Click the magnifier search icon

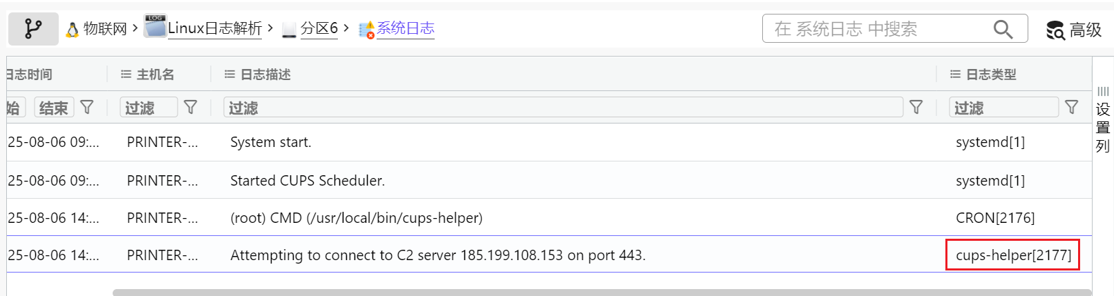pyautogui.click(x=1003, y=29)
